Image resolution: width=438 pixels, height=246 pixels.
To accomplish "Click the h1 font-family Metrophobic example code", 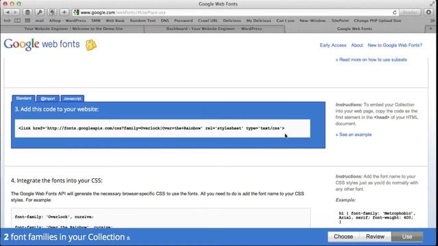I will (377, 217).
